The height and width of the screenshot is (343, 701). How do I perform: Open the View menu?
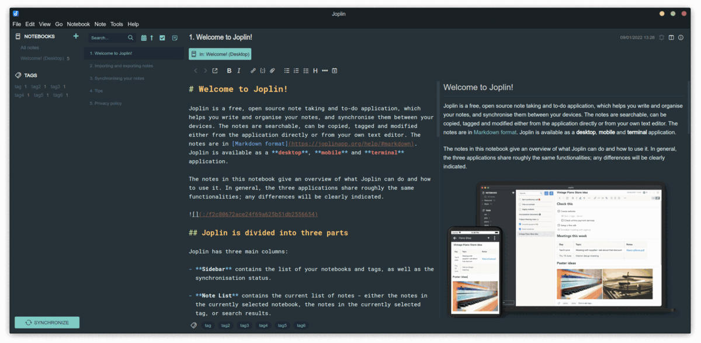click(x=45, y=24)
